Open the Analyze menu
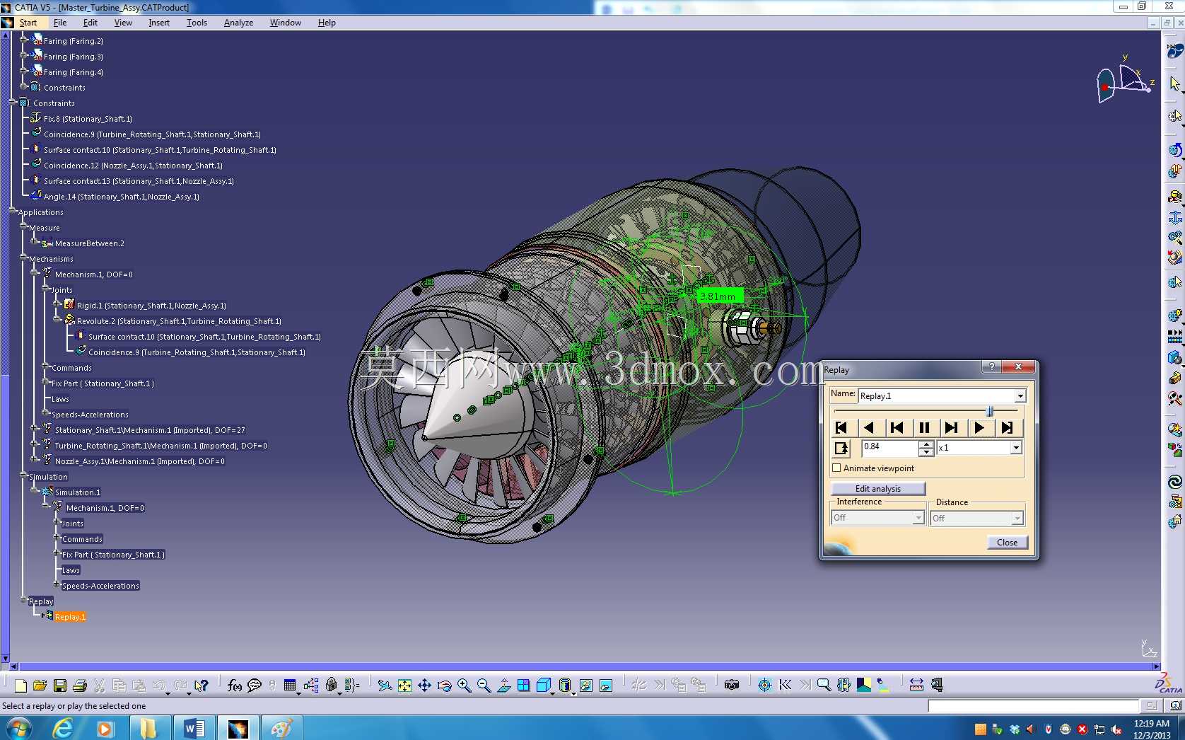Screen dimensions: 1185x740 tap(238, 23)
